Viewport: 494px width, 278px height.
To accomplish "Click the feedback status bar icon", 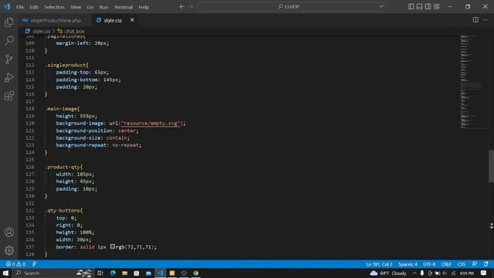I will (x=474, y=264).
